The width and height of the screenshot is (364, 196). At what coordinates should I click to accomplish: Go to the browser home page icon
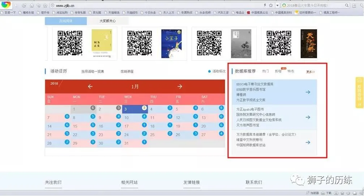31,5
